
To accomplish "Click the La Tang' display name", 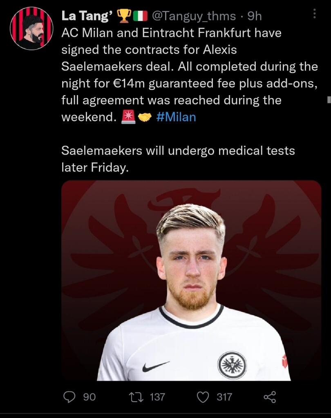I will coord(87,16).
